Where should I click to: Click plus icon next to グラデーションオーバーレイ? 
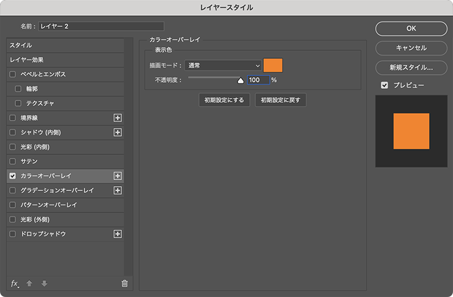tap(118, 190)
